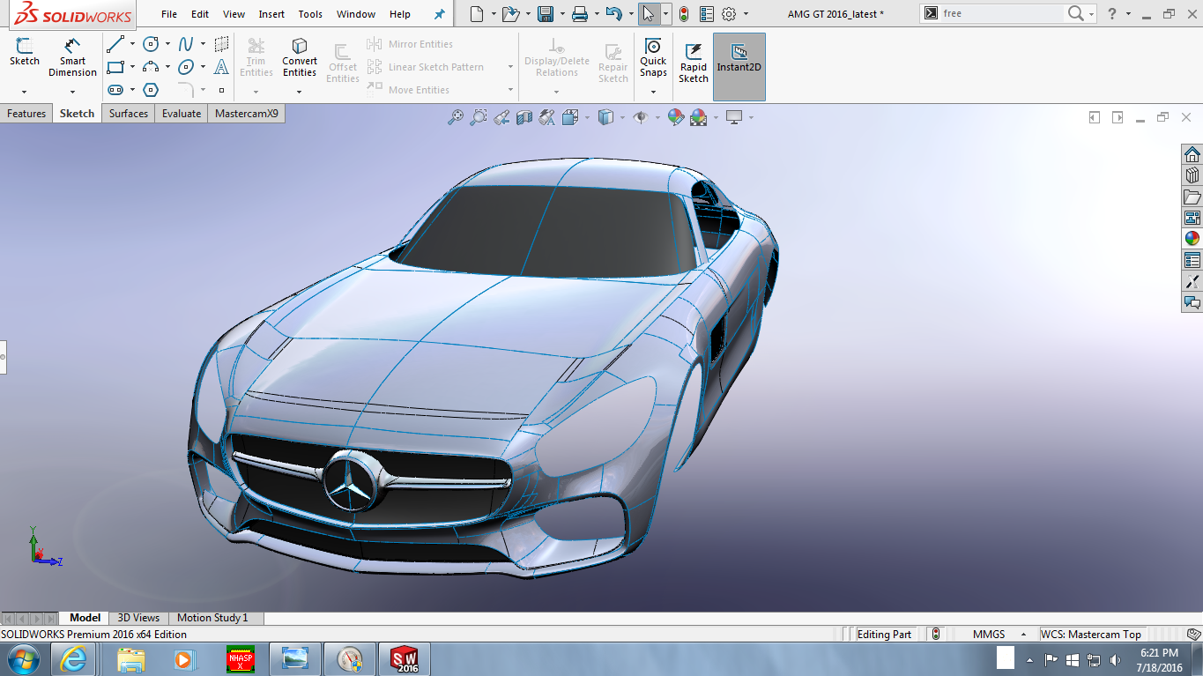The image size is (1203, 676).
Task: Click the Smart Dimension button
Action: point(72,58)
